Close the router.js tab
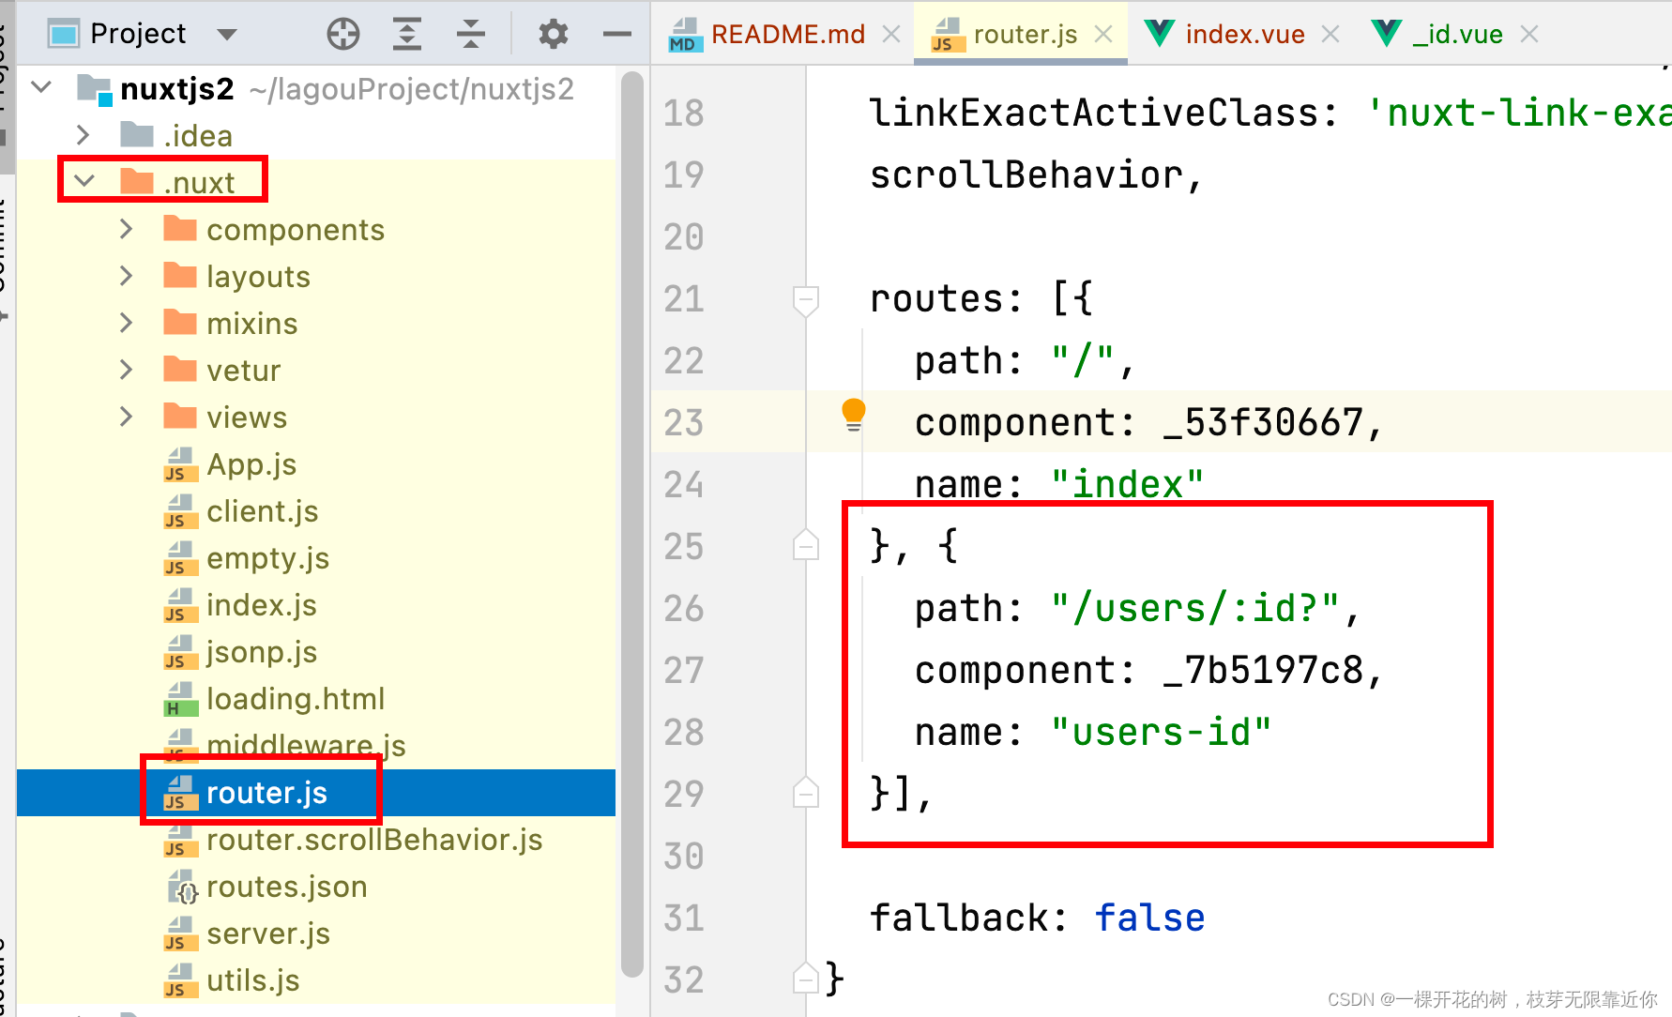 click(1103, 35)
